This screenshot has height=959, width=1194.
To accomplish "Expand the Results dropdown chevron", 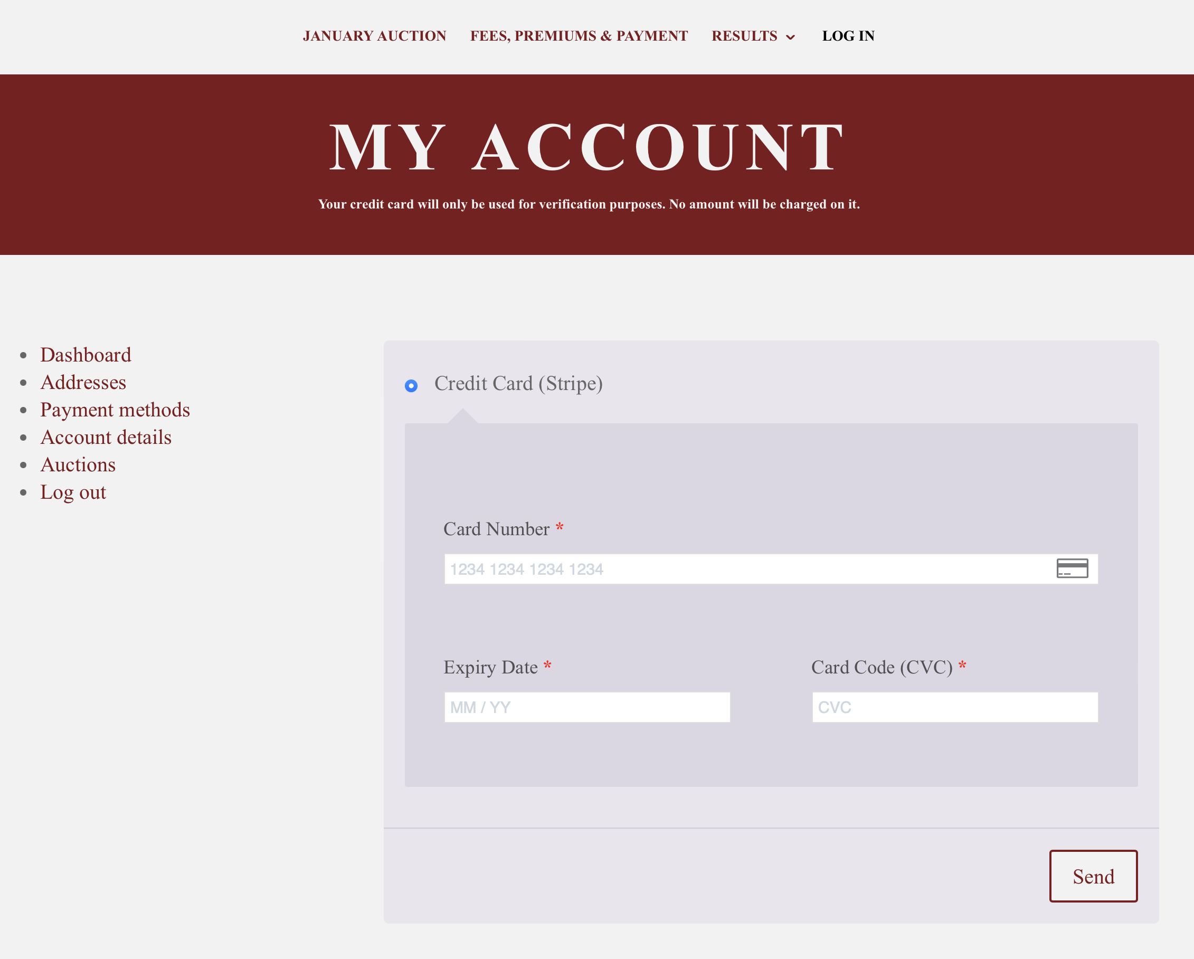I will tap(790, 37).
